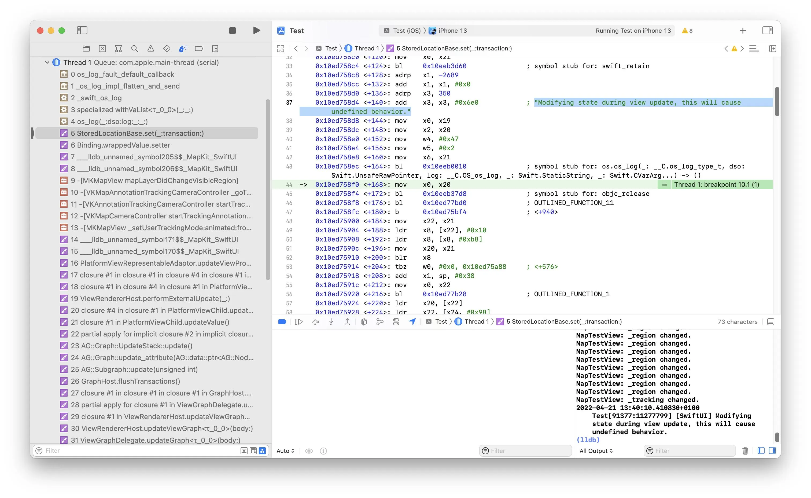The width and height of the screenshot is (811, 498).
Task: Click Simulate Location arrow icon
Action: point(412,322)
